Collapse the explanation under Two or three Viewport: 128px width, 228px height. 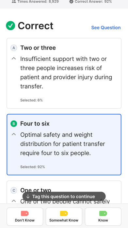pos(14,58)
